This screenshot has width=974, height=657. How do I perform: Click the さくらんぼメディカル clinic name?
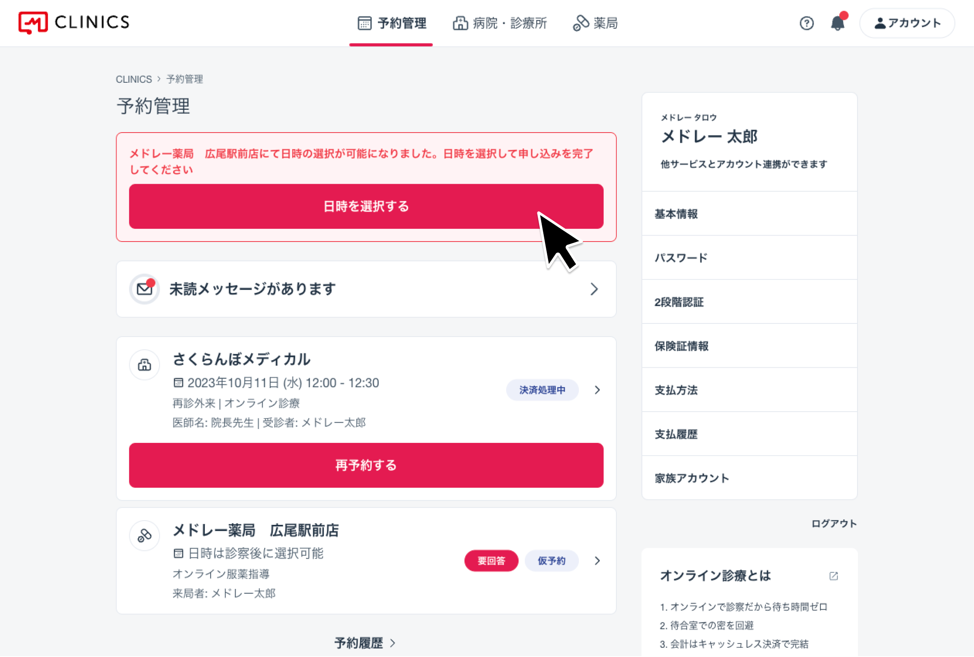point(241,359)
